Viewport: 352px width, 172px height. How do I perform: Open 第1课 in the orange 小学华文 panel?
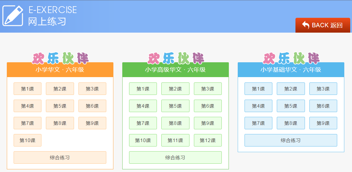28,89
